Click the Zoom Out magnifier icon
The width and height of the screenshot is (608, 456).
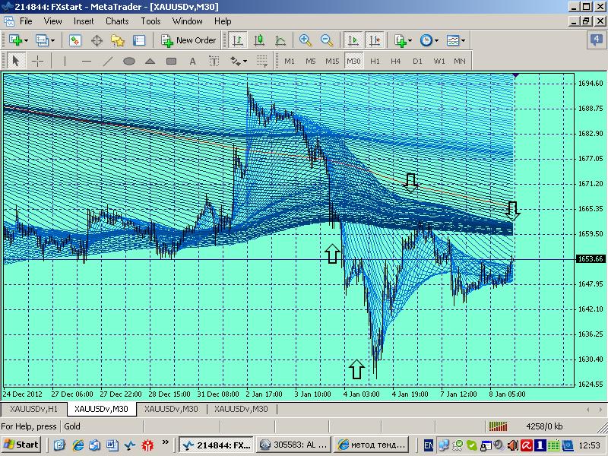pos(327,40)
